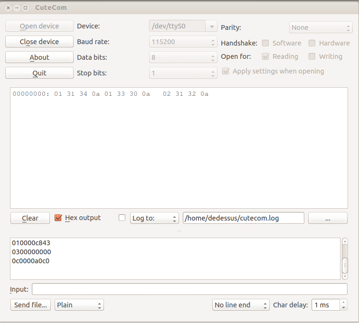The width and height of the screenshot is (359, 323).
Task: Open the Parity dropdown showing None
Action: (x=321, y=28)
